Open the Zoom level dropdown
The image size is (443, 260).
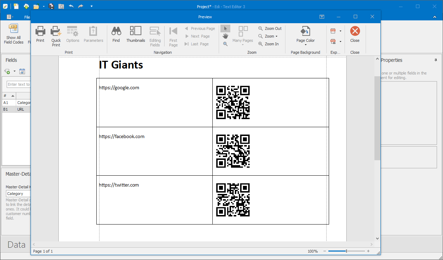tap(269, 36)
